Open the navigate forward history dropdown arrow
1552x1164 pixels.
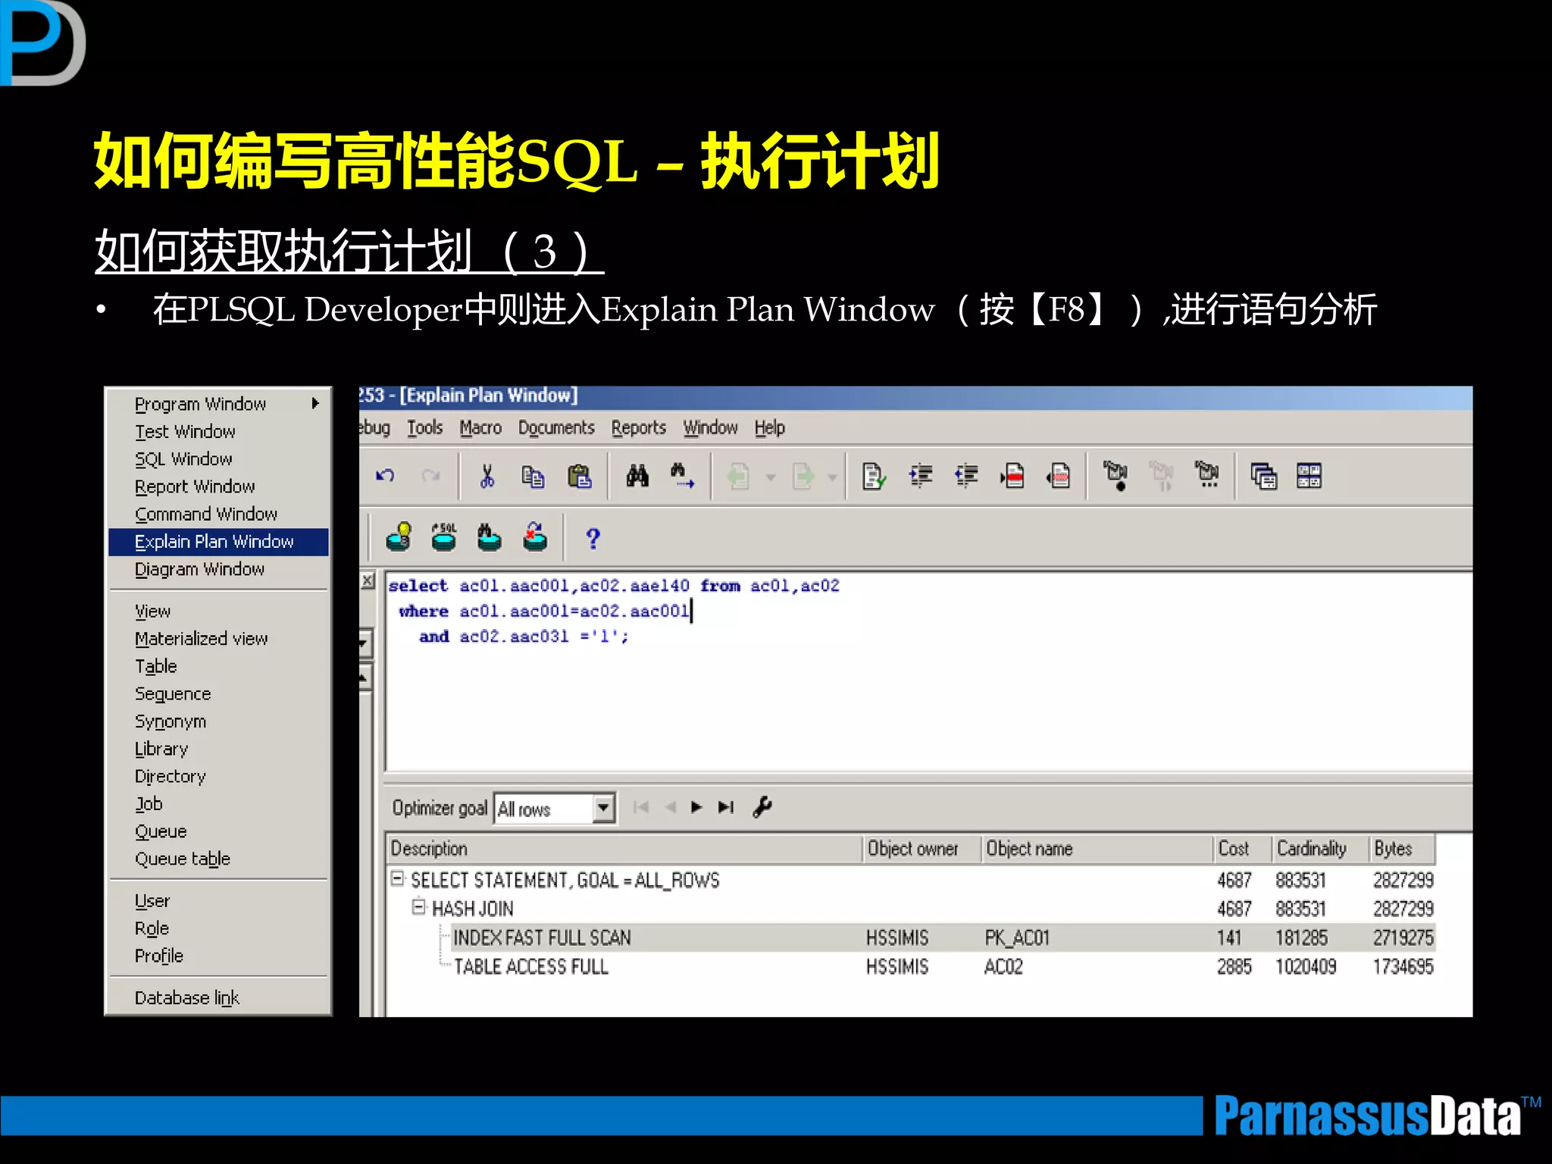tap(832, 477)
